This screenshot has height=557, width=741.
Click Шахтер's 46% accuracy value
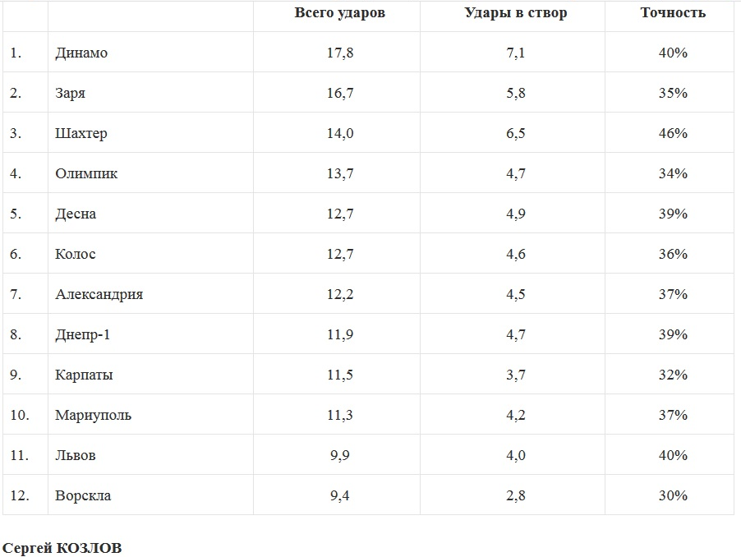tap(673, 134)
